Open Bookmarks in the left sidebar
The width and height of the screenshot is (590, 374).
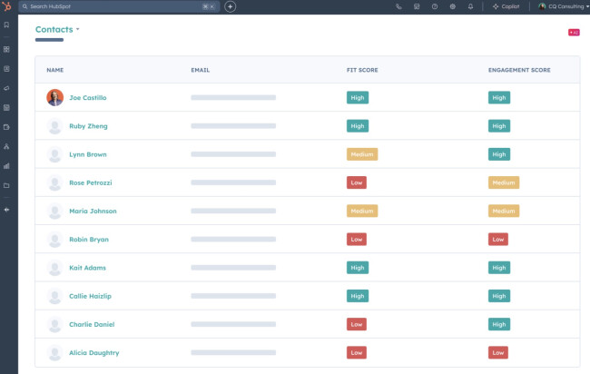(6, 25)
